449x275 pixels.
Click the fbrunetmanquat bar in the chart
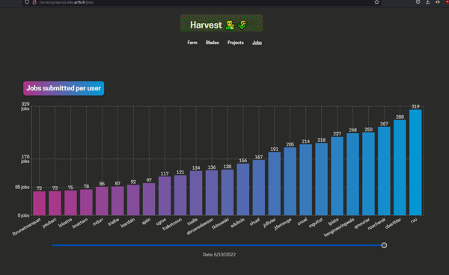(x=39, y=203)
